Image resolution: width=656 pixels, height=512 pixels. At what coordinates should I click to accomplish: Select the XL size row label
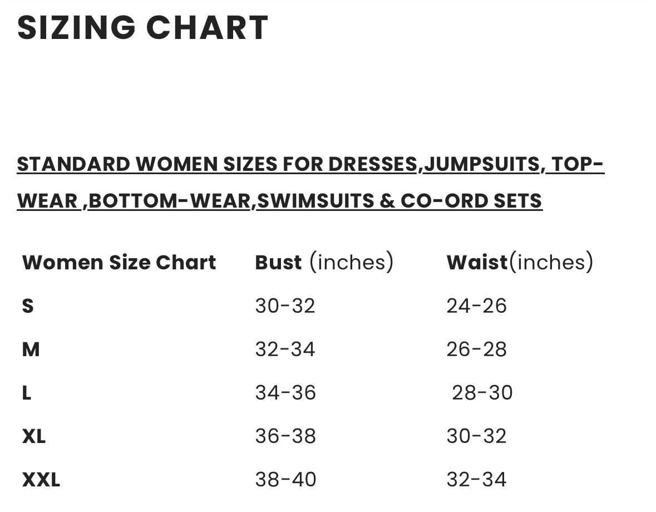tap(34, 436)
